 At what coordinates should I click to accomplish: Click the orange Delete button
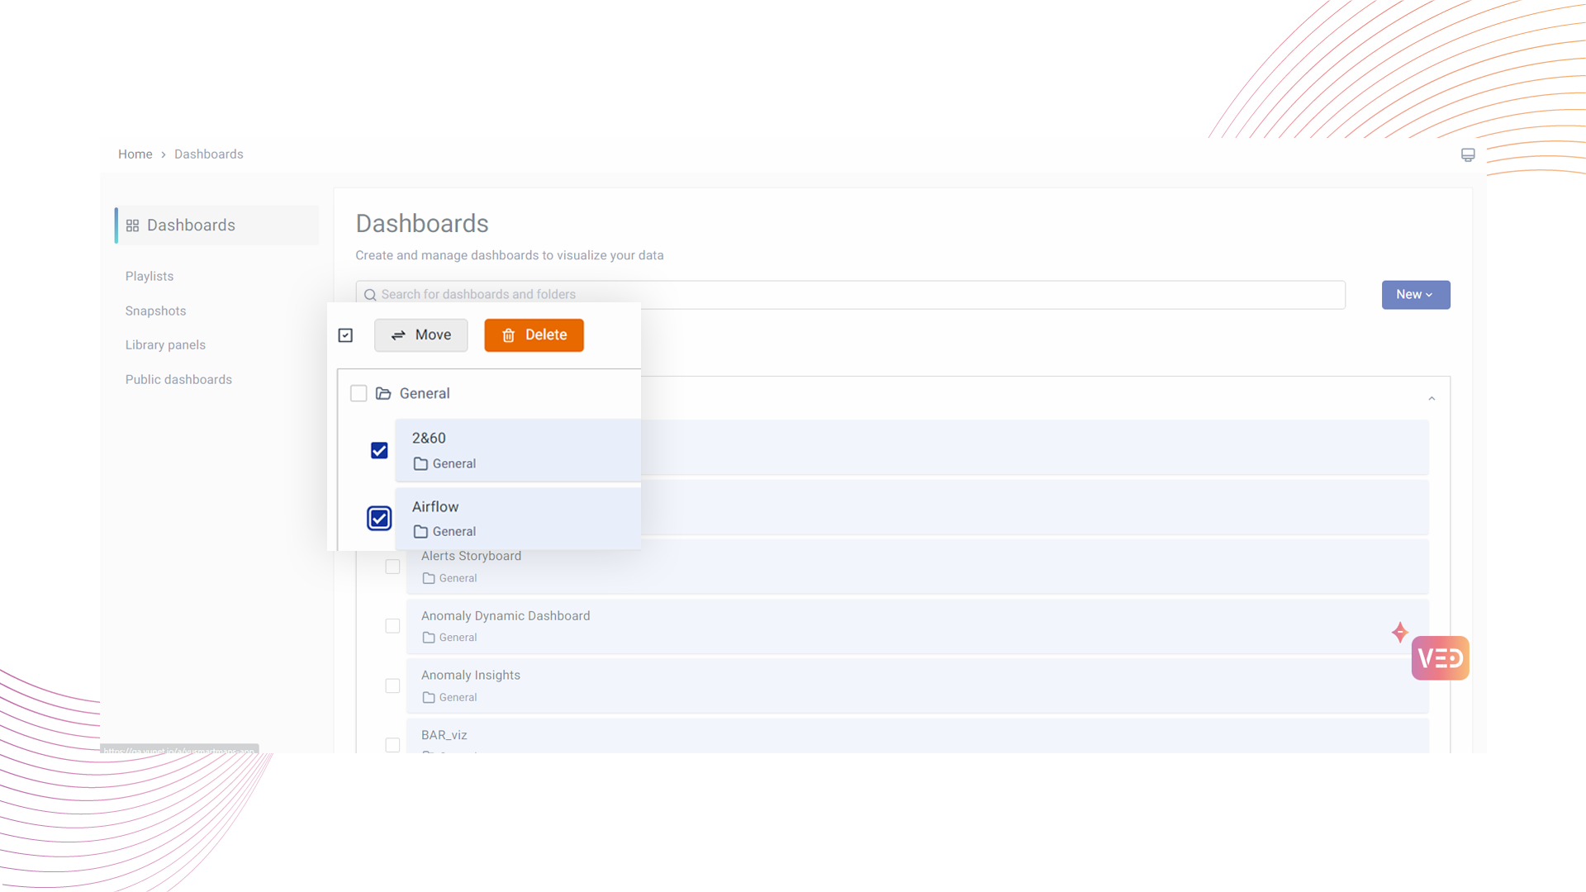tap(534, 335)
